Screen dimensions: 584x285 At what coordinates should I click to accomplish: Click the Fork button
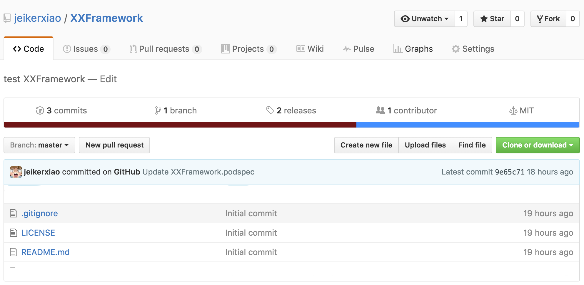point(548,19)
